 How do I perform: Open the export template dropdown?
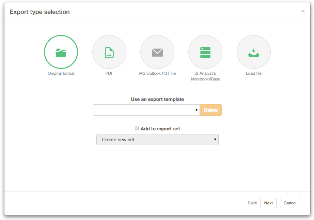pyautogui.click(x=146, y=110)
